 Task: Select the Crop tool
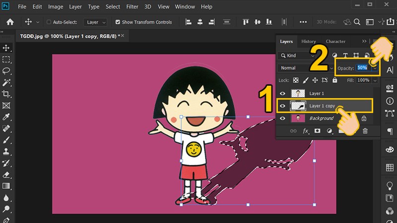coord(6,94)
